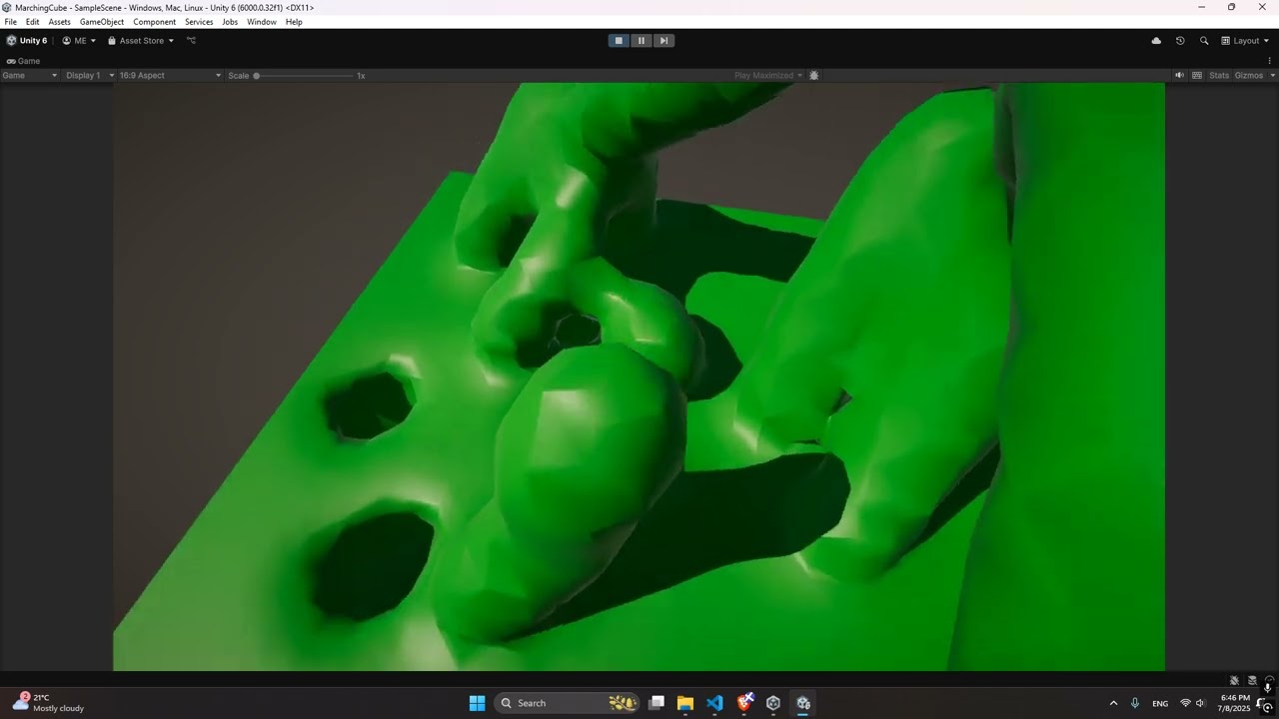Open the Wi-Fi network tray icon
Image resolution: width=1279 pixels, height=719 pixels.
pos(1185,703)
